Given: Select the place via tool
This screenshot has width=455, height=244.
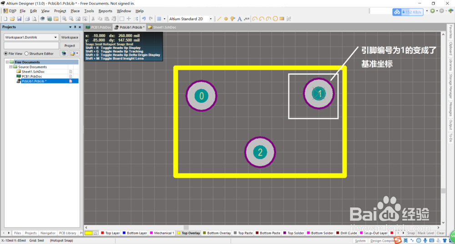Looking at the screenshot, I should (233, 19).
